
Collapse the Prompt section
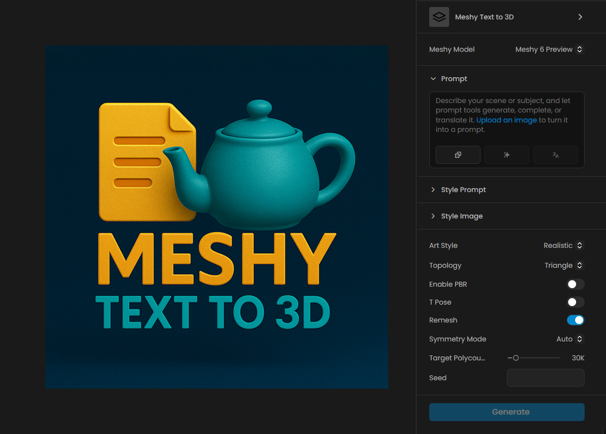tap(449, 79)
